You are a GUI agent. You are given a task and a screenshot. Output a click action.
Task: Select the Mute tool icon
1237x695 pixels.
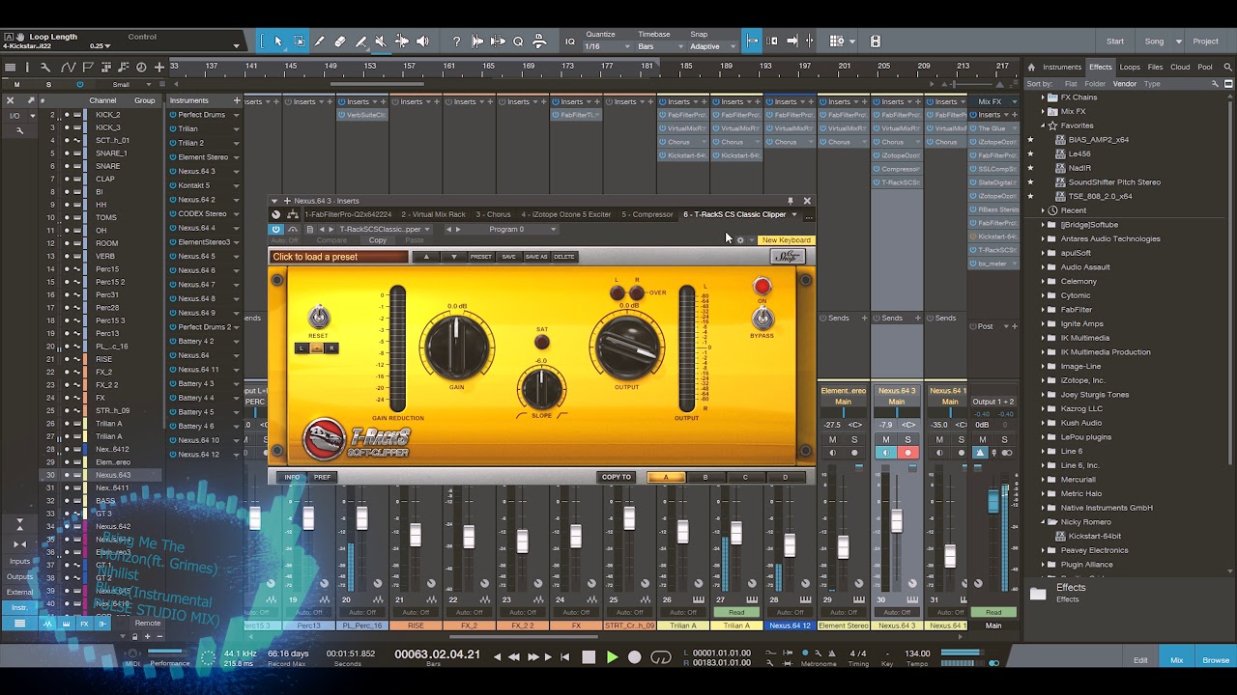[381, 42]
